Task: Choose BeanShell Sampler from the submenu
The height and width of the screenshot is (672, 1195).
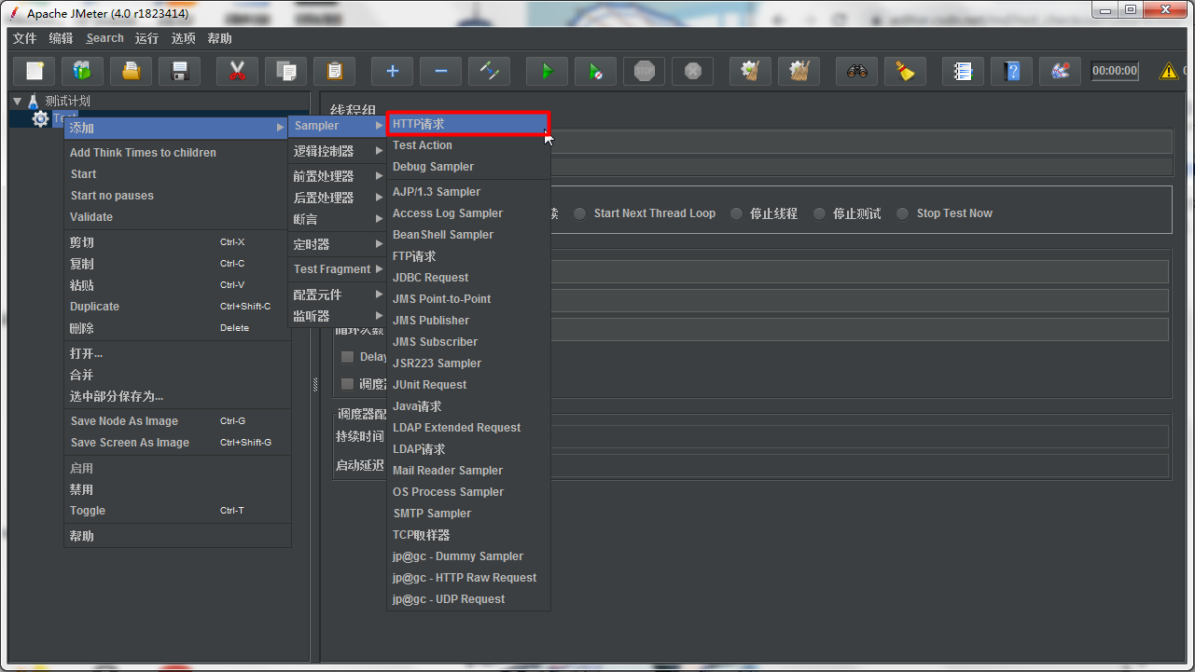Action: (468, 235)
